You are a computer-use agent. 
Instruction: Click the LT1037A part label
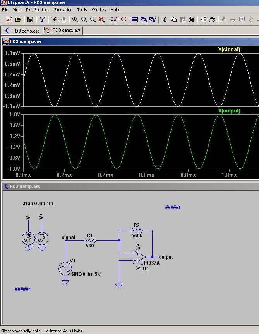pos(150,263)
